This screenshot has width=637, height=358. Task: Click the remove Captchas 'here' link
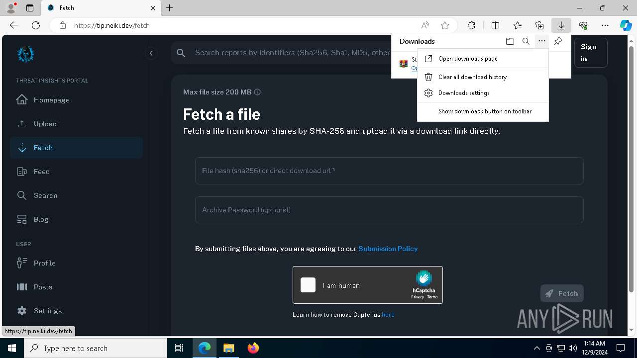click(x=388, y=315)
